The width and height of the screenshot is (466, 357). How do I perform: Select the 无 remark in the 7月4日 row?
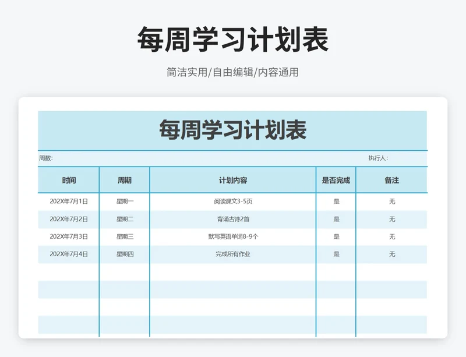392,254
